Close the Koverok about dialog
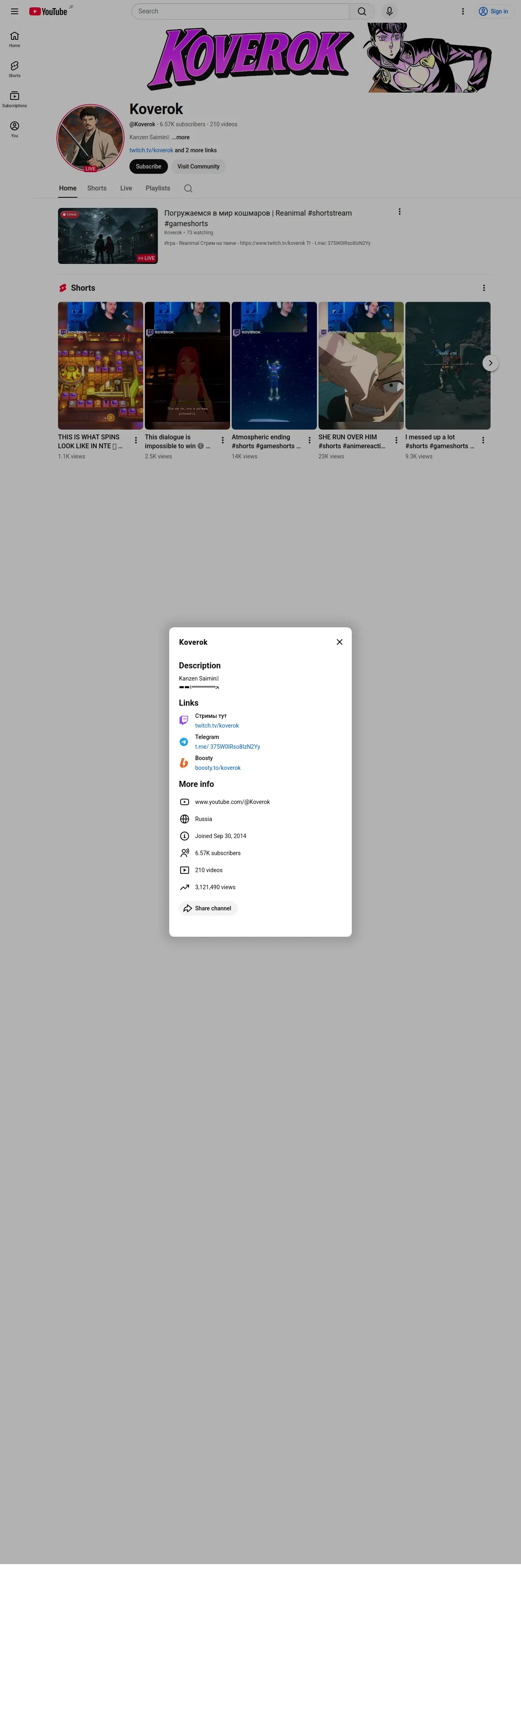Viewport: 521px width, 1720px height. (x=340, y=642)
